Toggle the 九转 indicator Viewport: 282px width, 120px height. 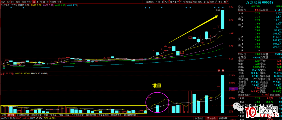click(x=167, y=2)
